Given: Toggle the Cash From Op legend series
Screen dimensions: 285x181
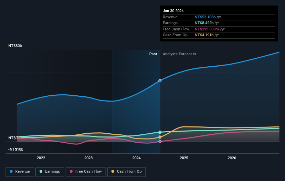Looking at the screenshot, I should (x=126, y=172).
